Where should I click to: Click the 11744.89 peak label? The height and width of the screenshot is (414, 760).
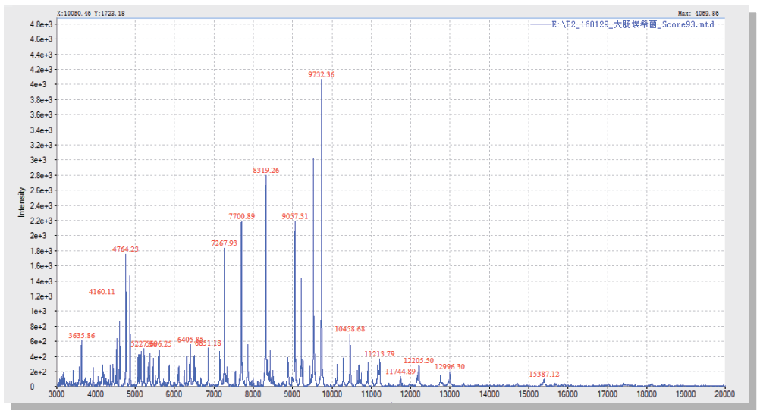pyautogui.click(x=400, y=372)
